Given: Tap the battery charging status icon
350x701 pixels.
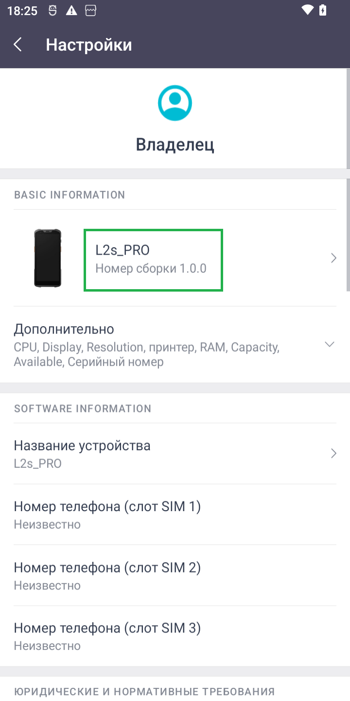Looking at the screenshot, I should (323, 10).
